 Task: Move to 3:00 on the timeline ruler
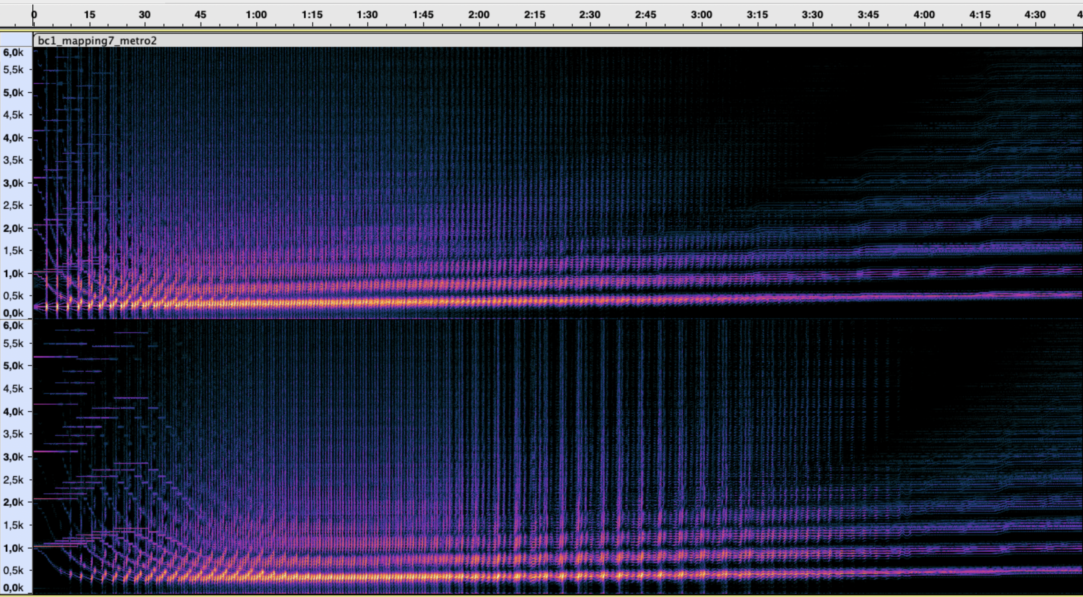click(x=702, y=15)
